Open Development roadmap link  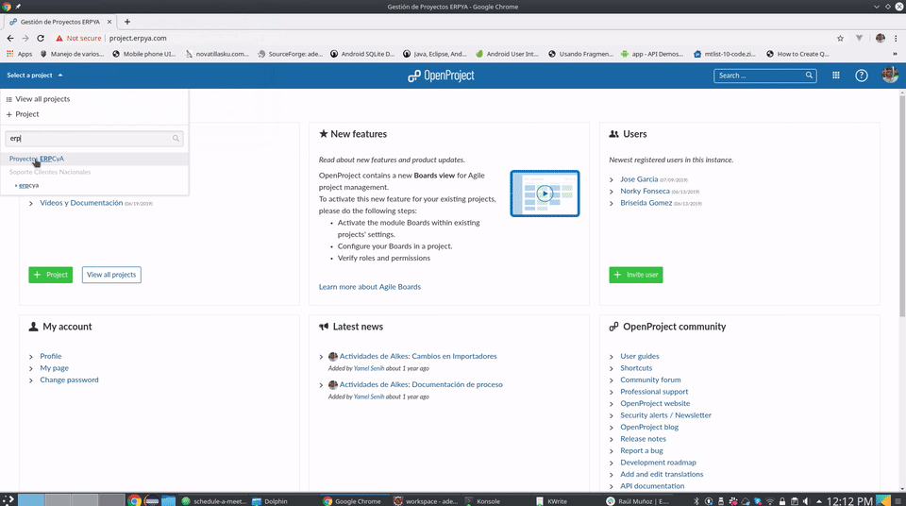point(658,463)
